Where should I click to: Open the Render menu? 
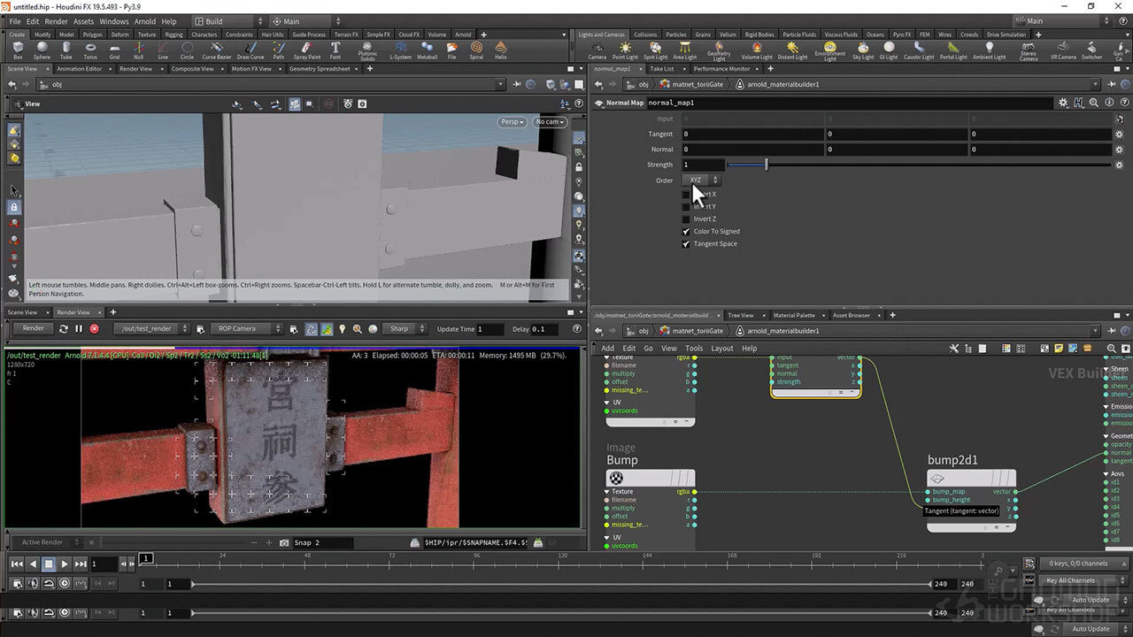tap(56, 21)
